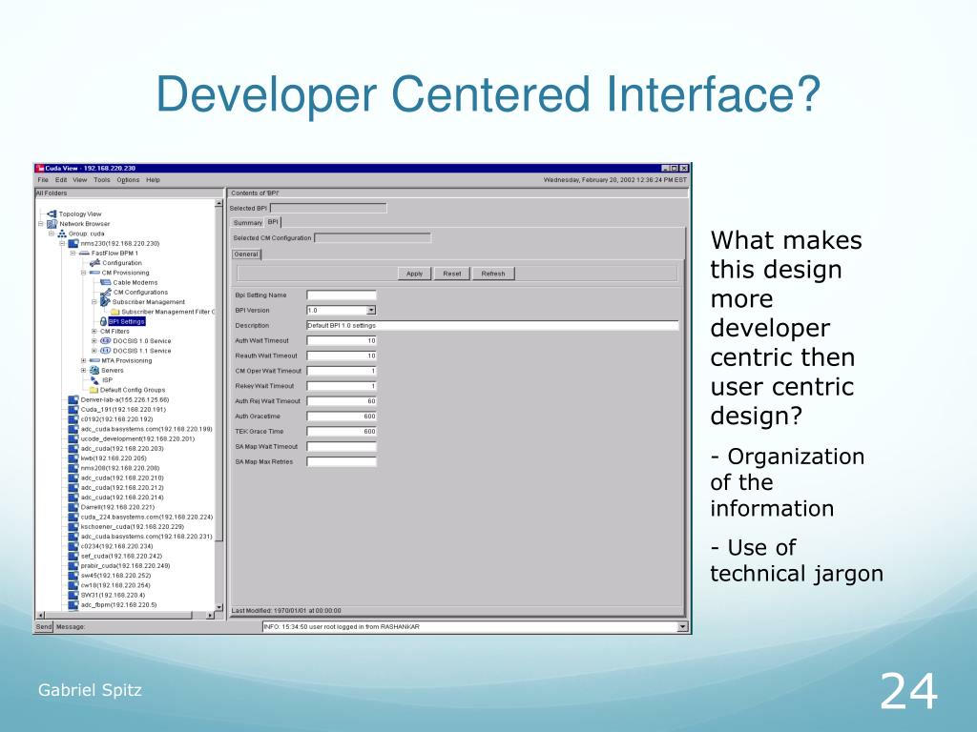Click the nms230 host icon

click(x=73, y=243)
